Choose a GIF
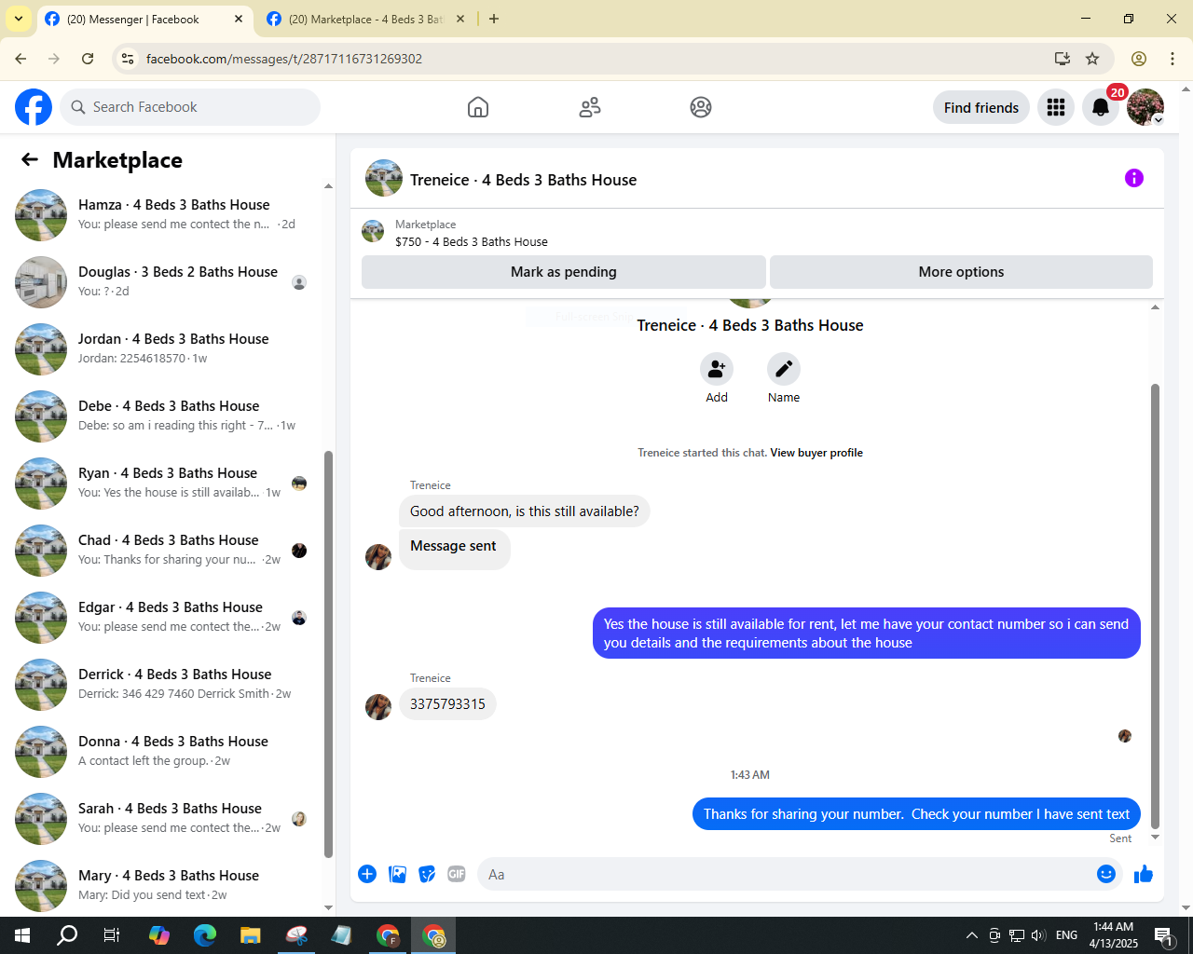This screenshot has width=1193, height=954. click(457, 874)
